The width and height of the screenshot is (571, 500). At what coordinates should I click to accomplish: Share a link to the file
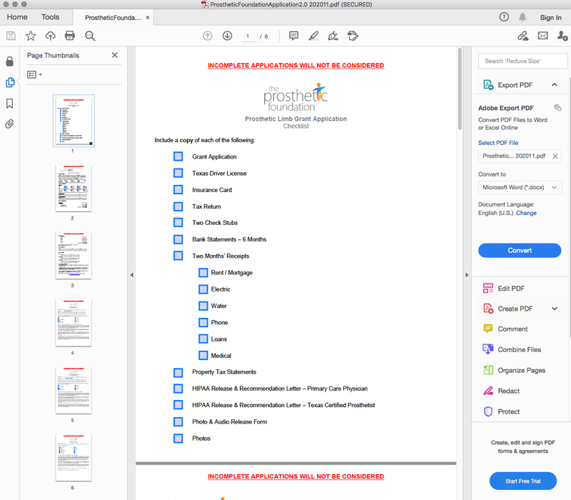tap(523, 36)
